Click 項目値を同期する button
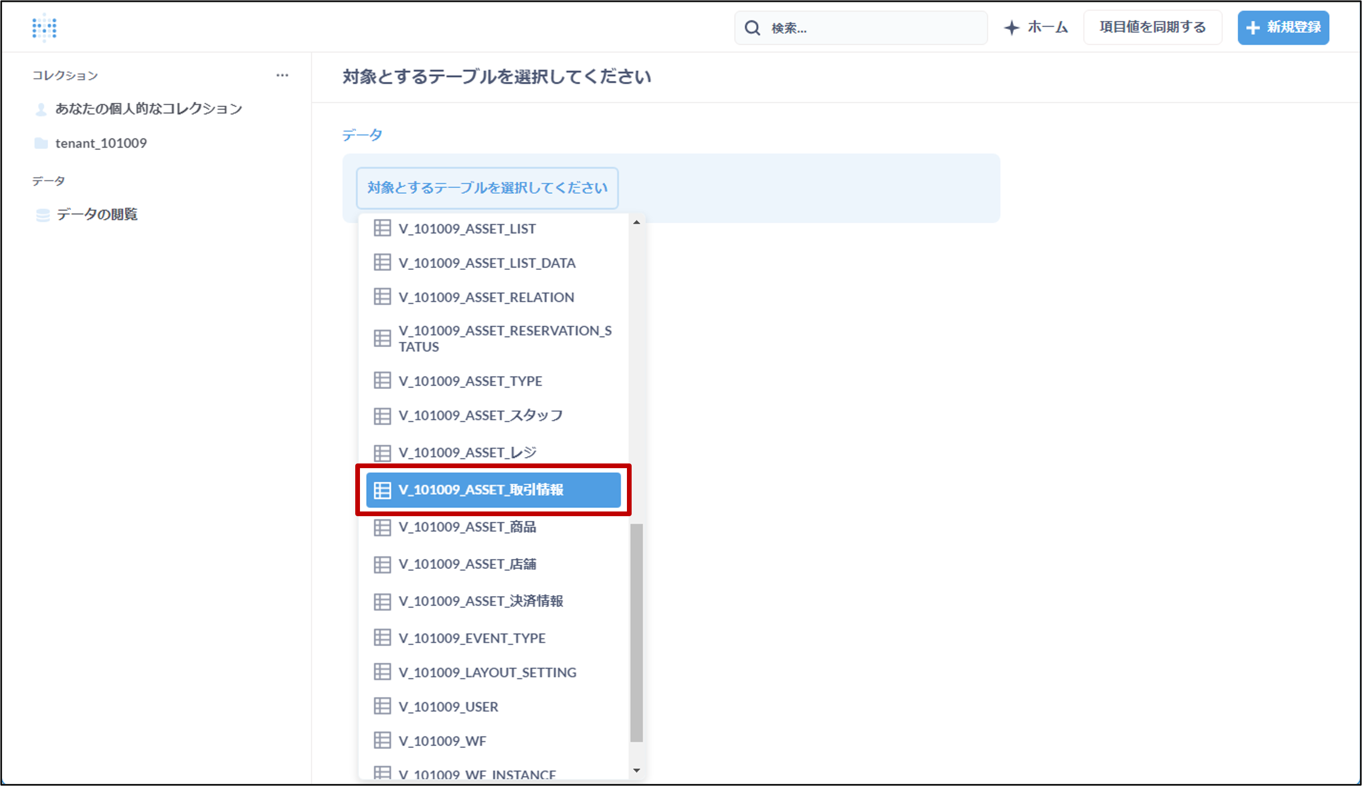The height and width of the screenshot is (786, 1362). click(x=1153, y=27)
